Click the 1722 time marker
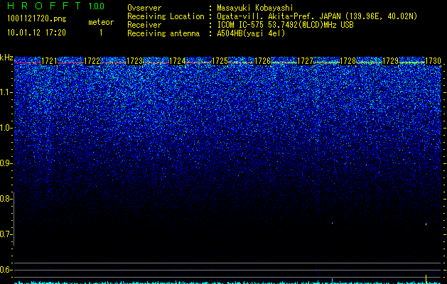The width and height of the screenshot is (447, 284). pos(92,61)
